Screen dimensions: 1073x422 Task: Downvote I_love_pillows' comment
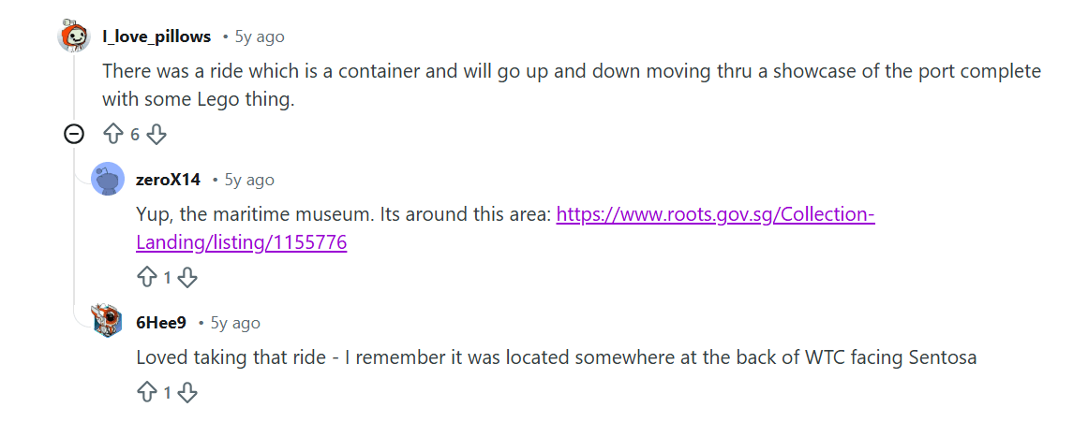pos(156,135)
